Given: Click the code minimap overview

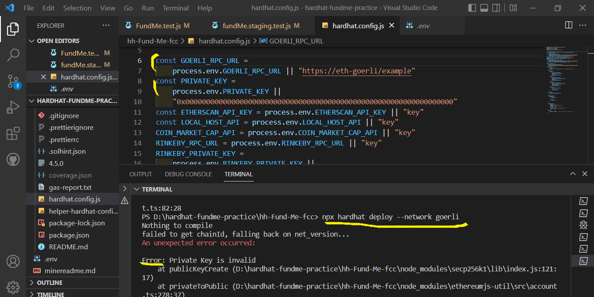Looking at the screenshot, I should pyautogui.click(x=566, y=80).
